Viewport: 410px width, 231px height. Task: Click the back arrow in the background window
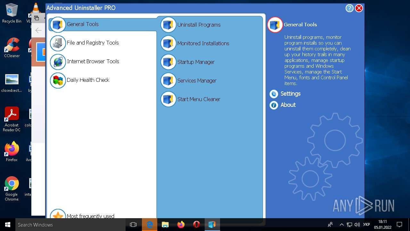[x=38, y=30]
